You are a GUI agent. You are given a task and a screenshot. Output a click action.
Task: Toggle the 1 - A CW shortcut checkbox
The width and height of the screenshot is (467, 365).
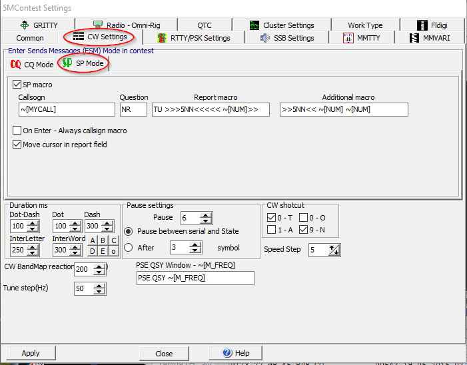point(271,230)
